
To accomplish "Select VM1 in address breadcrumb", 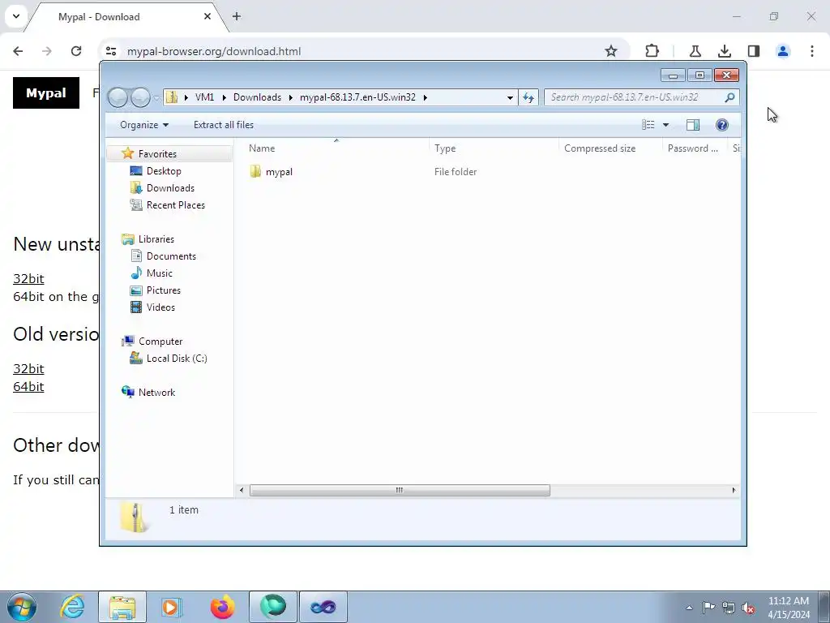I will pos(204,97).
